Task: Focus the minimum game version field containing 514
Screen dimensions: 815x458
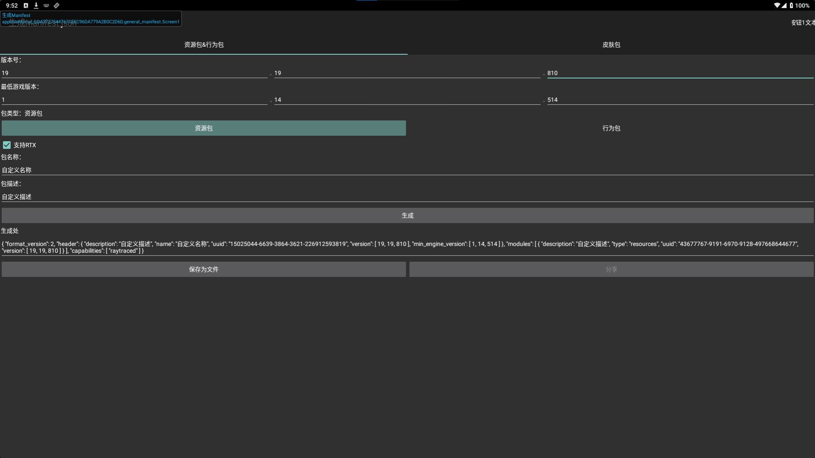Action: [680, 100]
